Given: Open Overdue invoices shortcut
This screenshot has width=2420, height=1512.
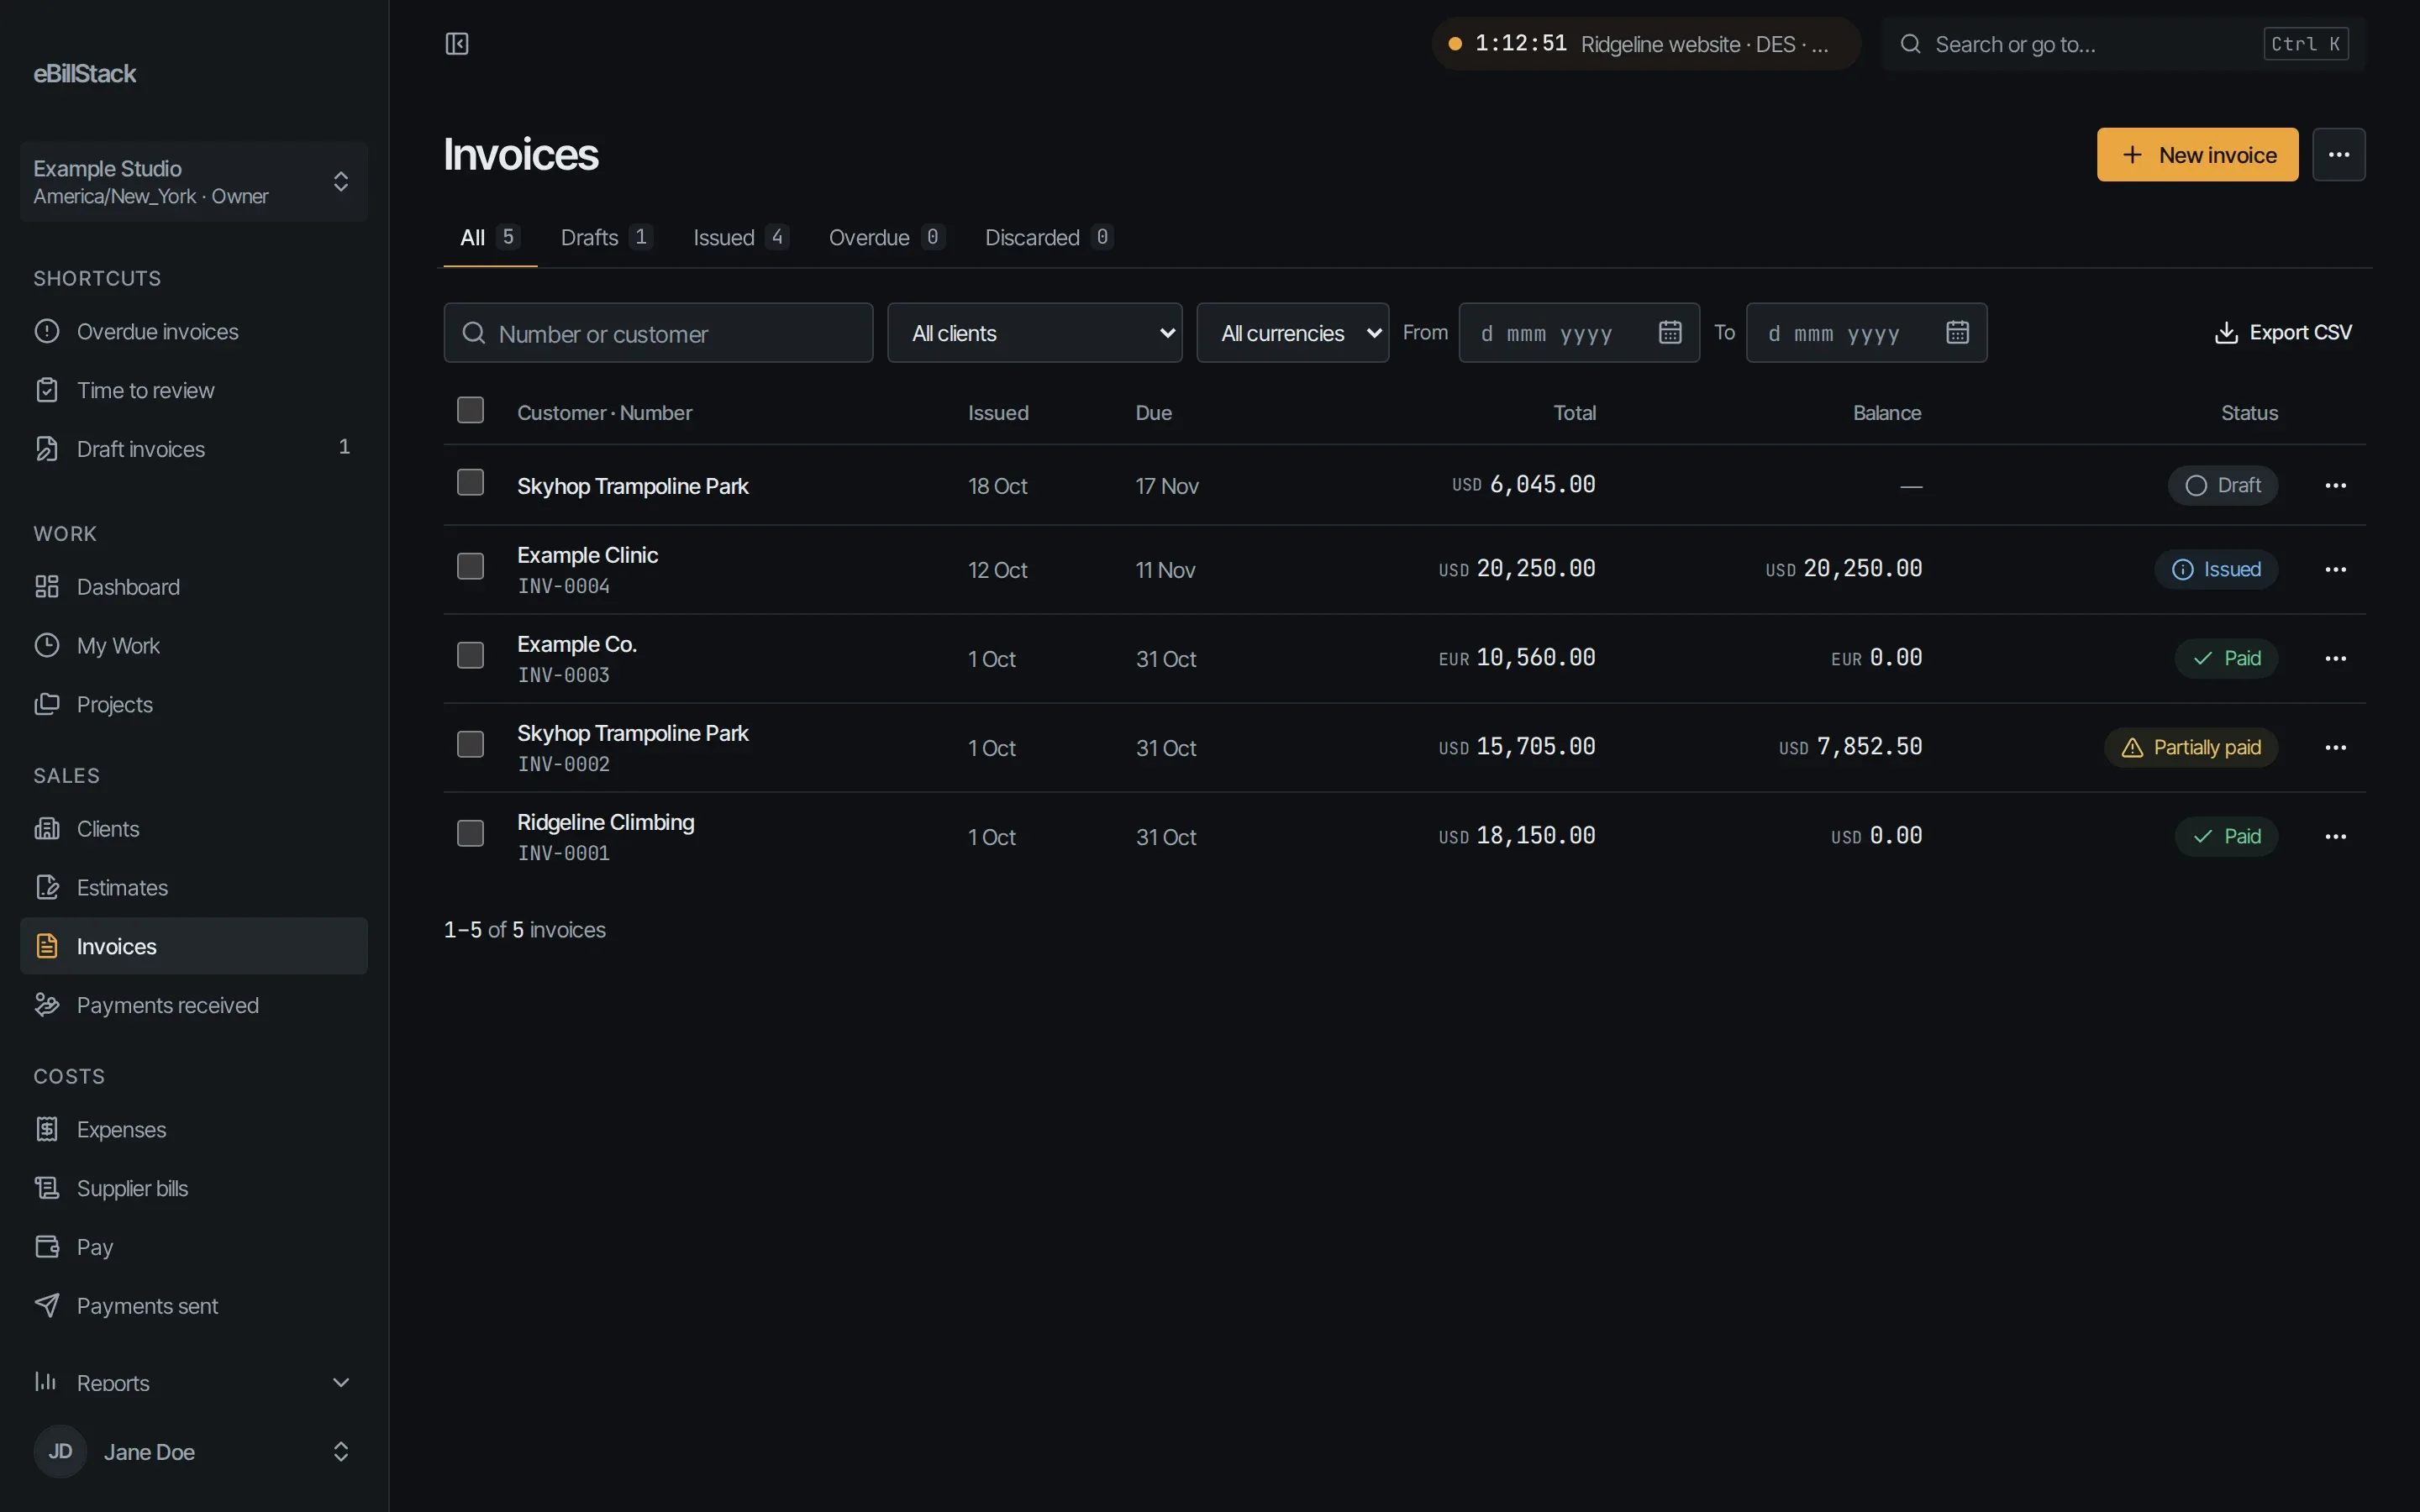Looking at the screenshot, I should pos(194,331).
